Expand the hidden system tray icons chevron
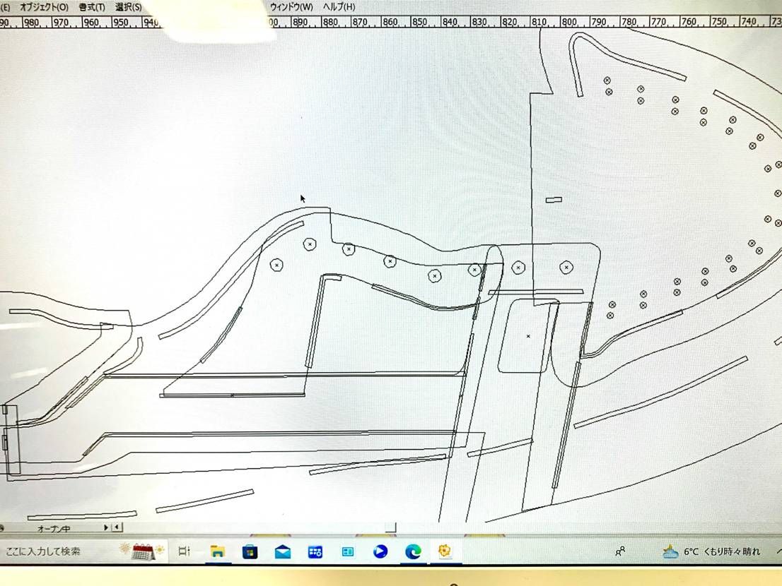The image size is (782, 586). (778, 551)
